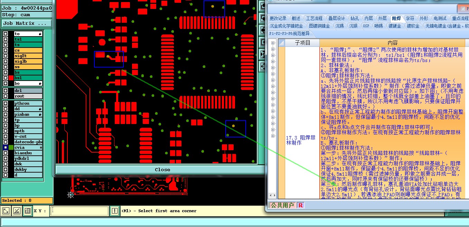Click the 子项目 column header
The image size is (469, 227).
point(302,43)
